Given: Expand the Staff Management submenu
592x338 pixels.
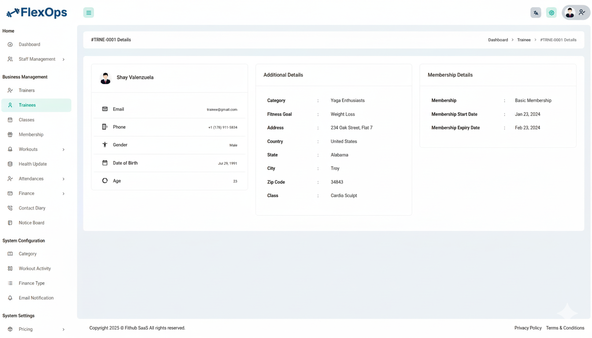Looking at the screenshot, I should point(63,59).
